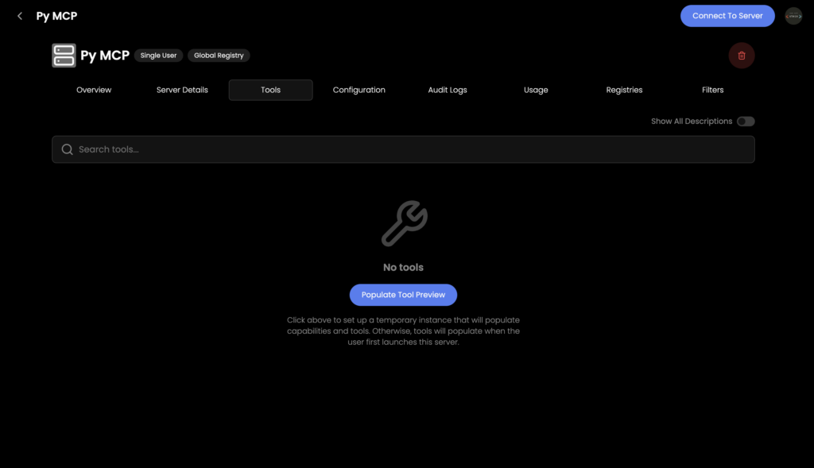This screenshot has width=814, height=468.
Task: Click the Global Registry badge
Action: pyautogui.click(x=219, y=56)
